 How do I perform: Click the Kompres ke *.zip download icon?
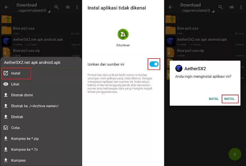click(x=6, y=138)
